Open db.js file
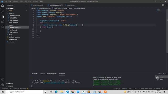This screenshot has height=94, width=168. pyautogui.click(x=10, y=35)
